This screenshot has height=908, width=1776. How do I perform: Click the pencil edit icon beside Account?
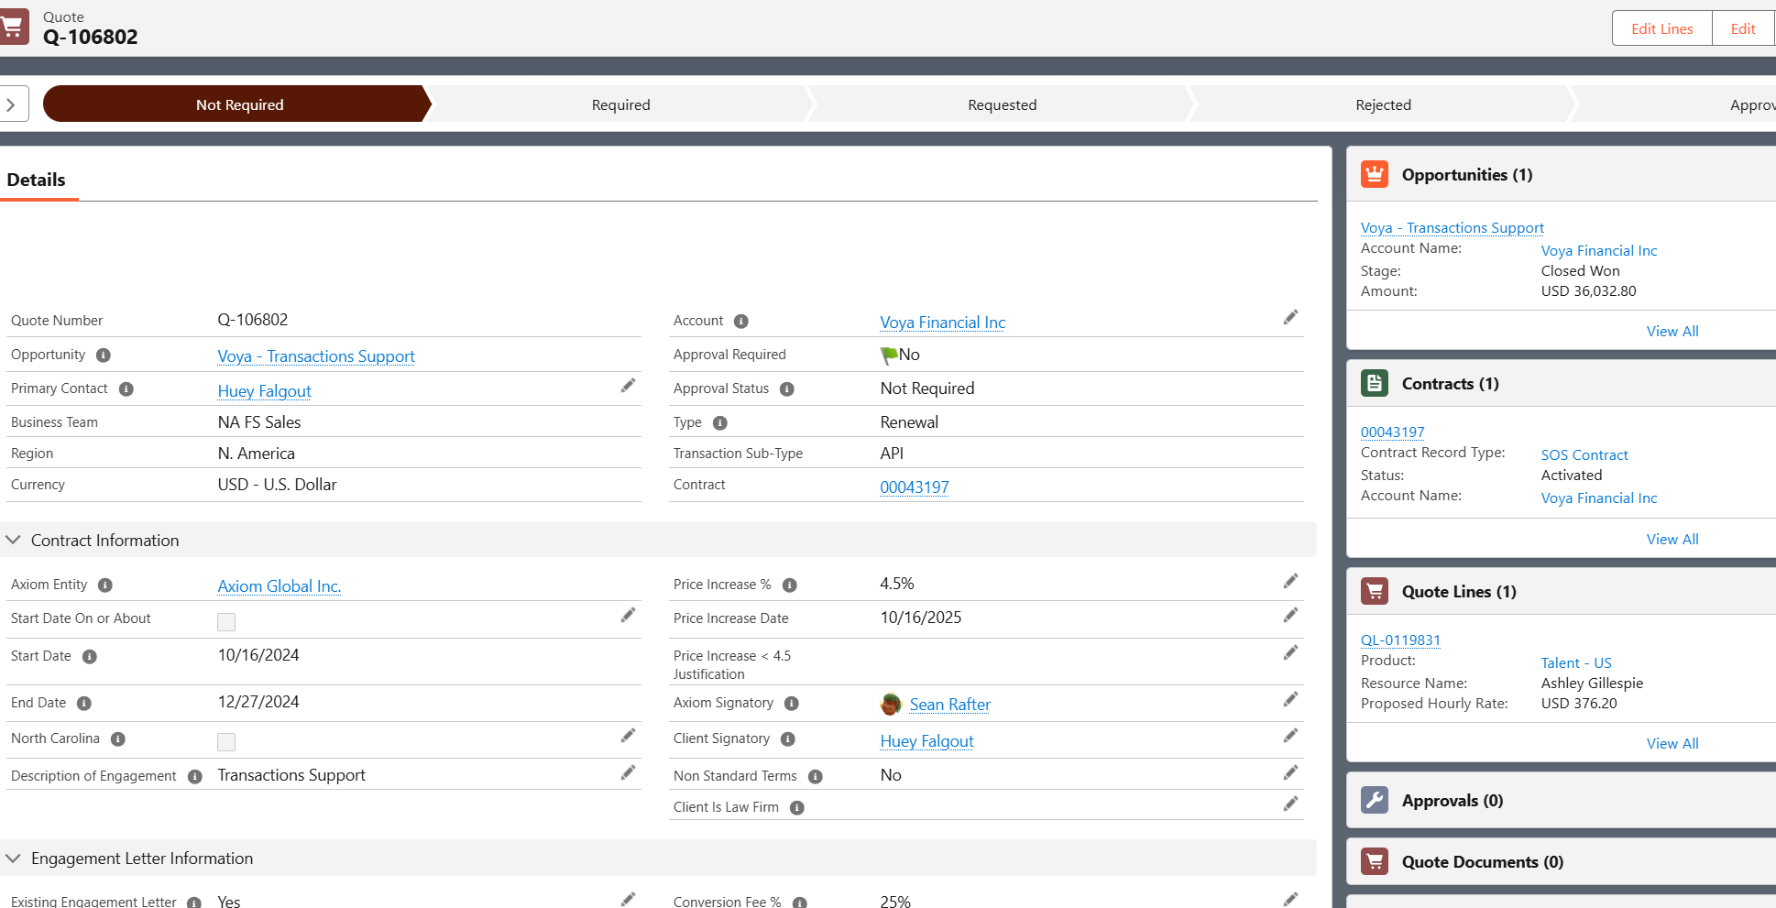click(x=1290, y=318)
